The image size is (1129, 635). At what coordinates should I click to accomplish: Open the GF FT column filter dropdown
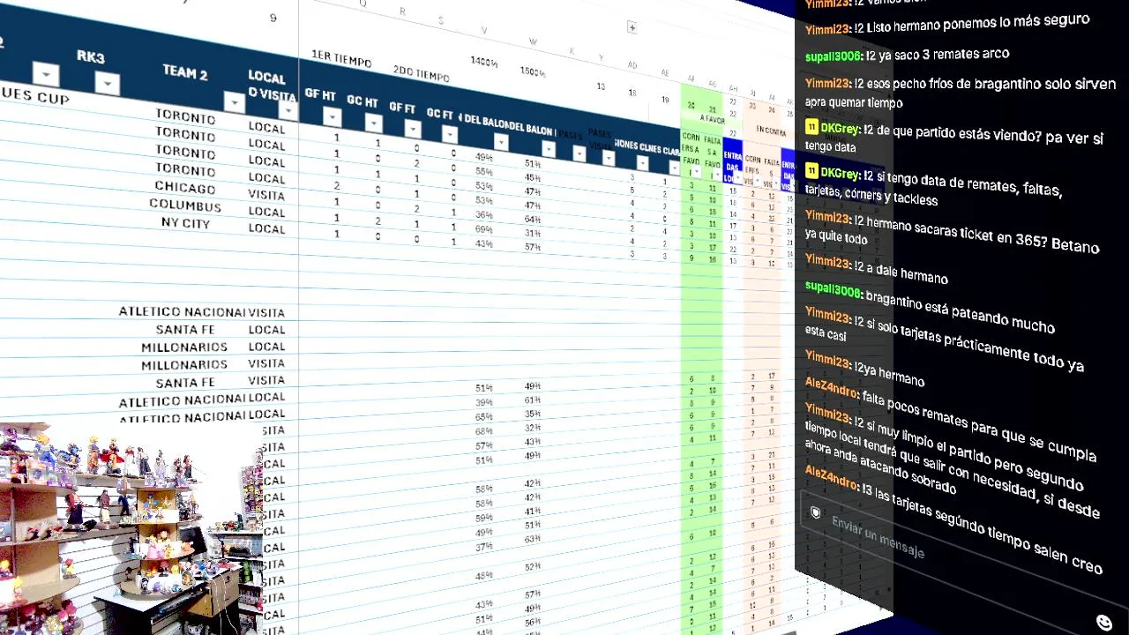pos(412,129)
